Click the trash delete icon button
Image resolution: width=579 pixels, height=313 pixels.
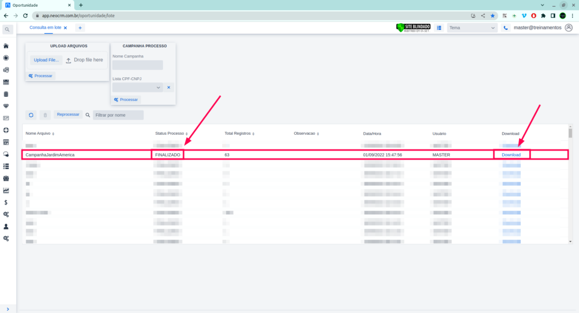45,115
